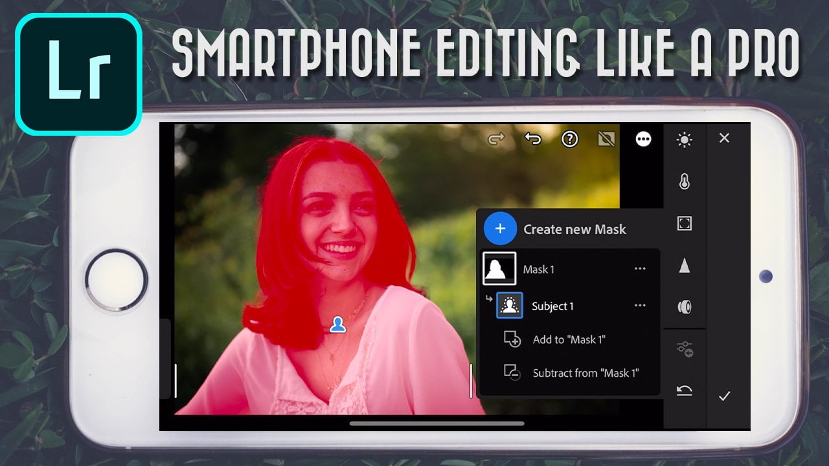829x466 pixels.
Task: Confirm the edits with the checkmark
Action: (724, 396)
